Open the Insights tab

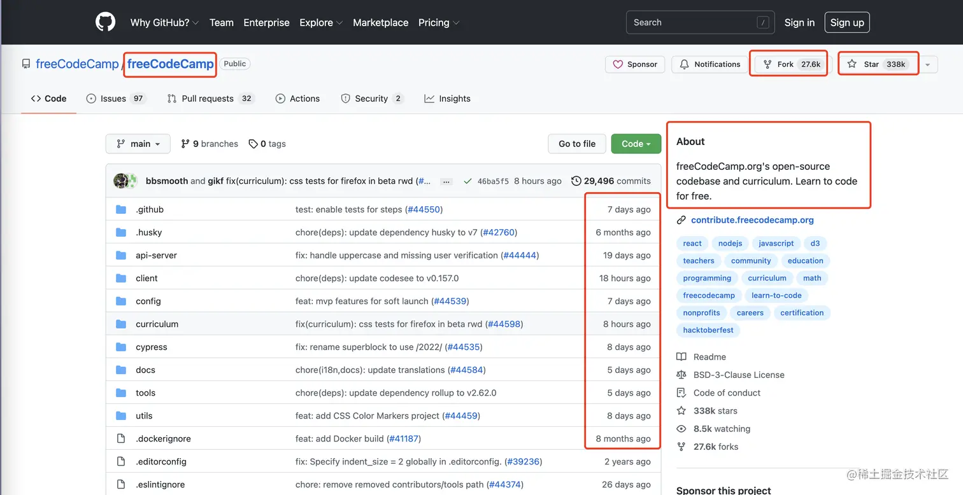(x=447, y=99)
